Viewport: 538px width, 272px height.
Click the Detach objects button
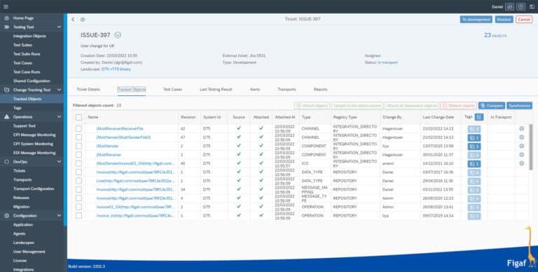(x=458, y=106)
